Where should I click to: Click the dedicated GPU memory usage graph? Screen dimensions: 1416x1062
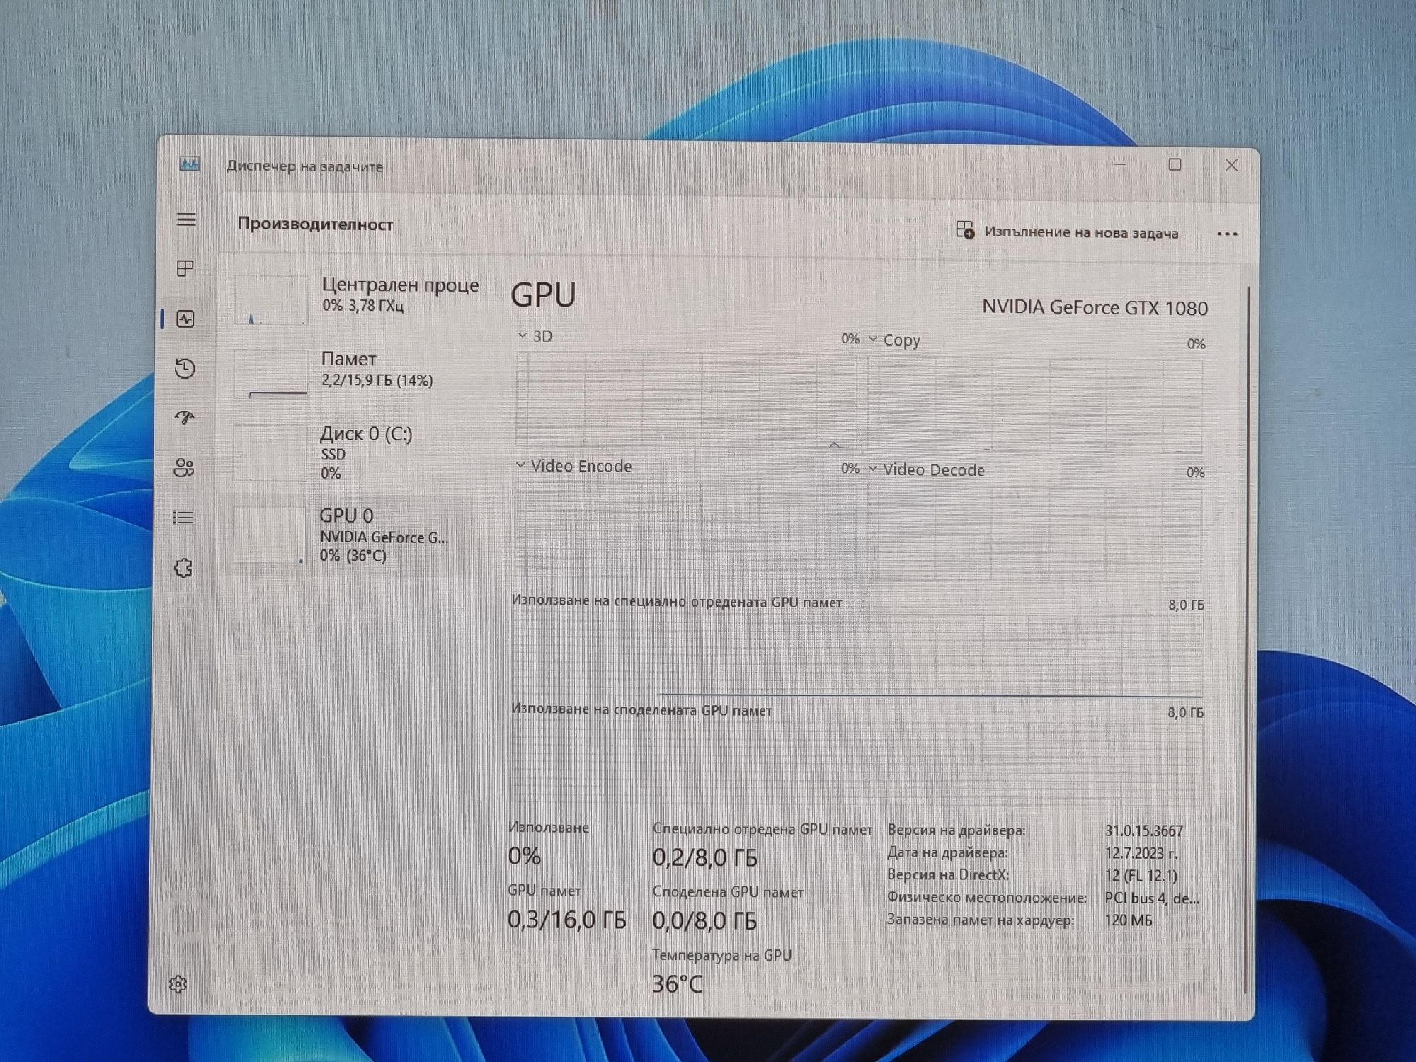click(857, 656)
